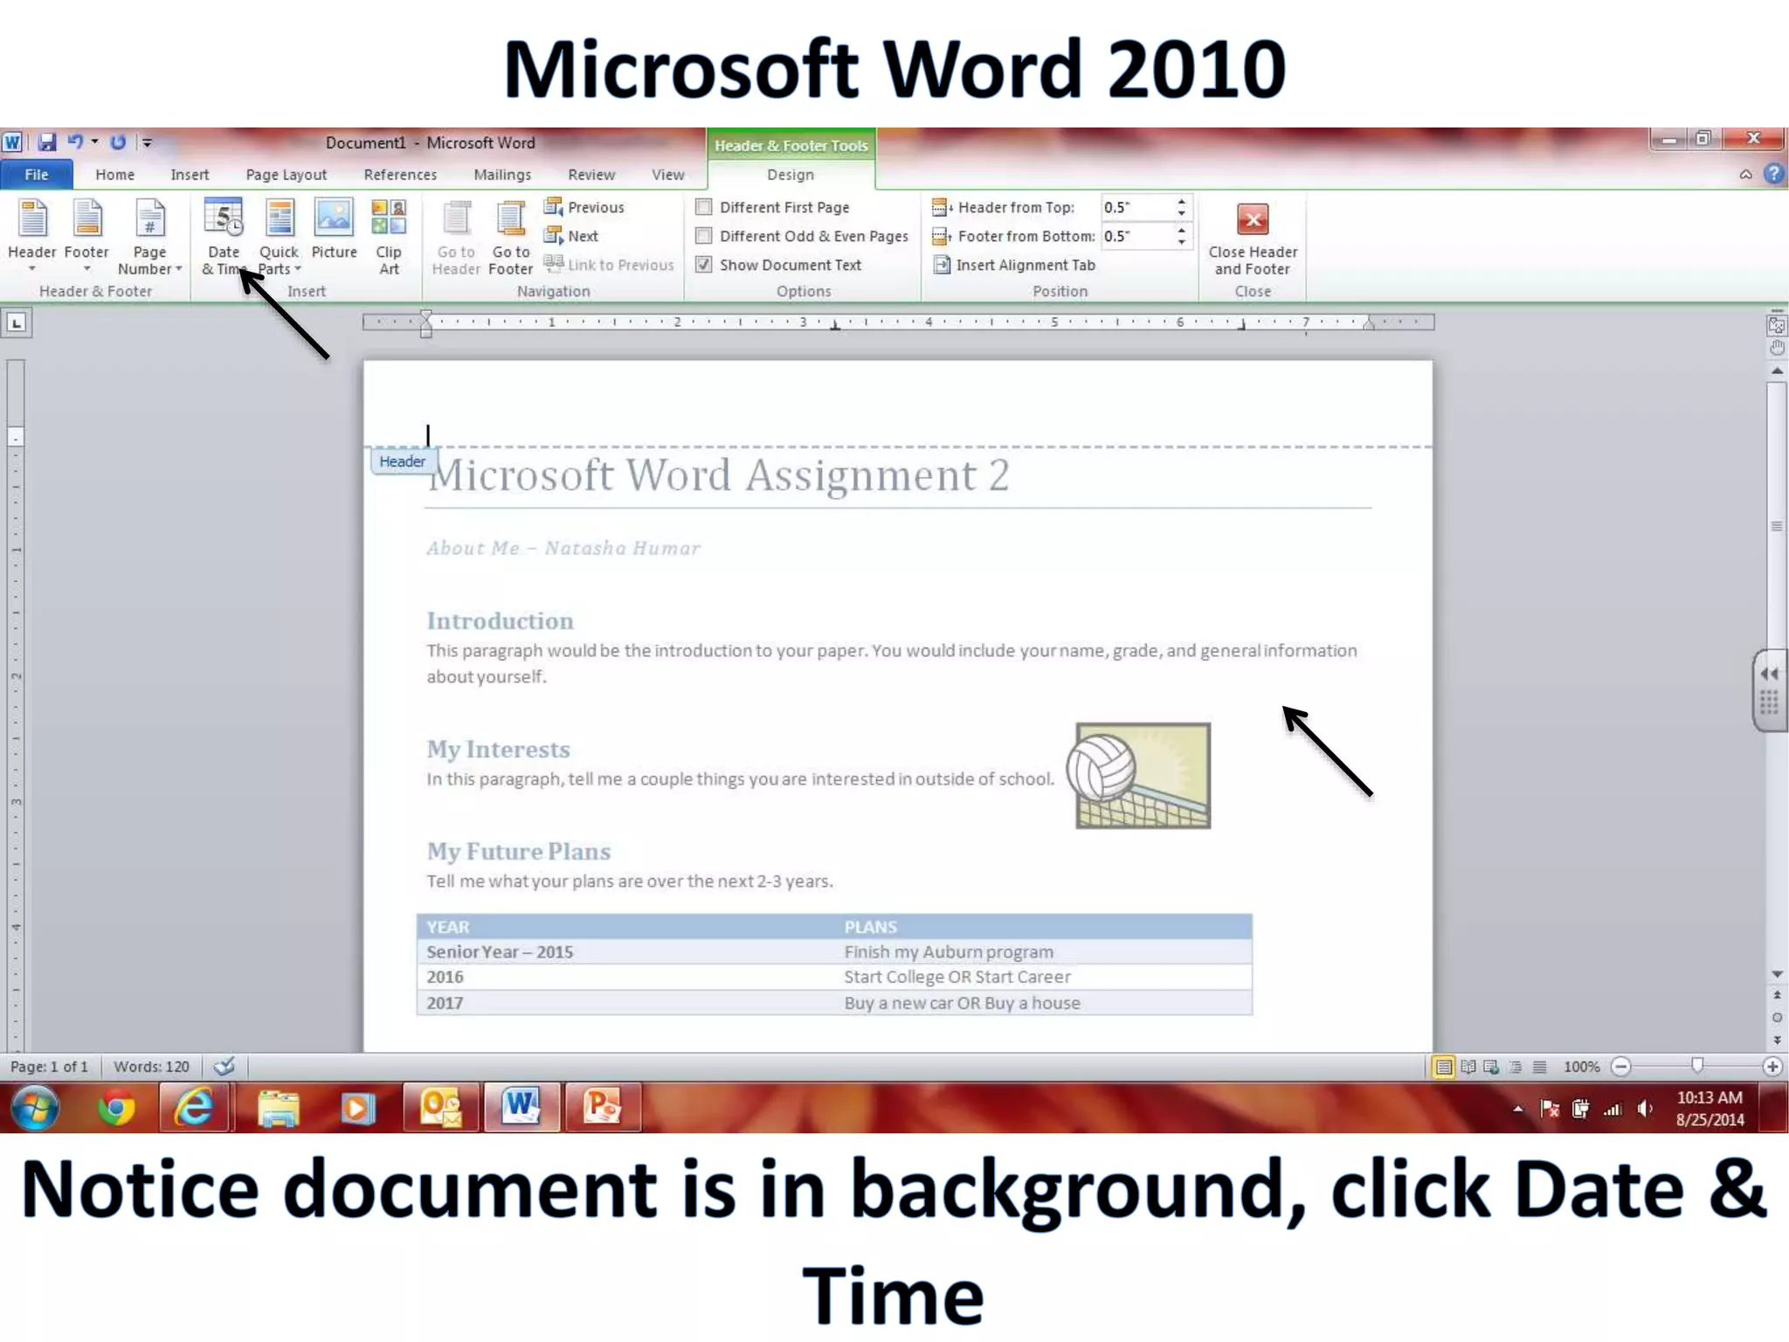This screenshot has height=1342, width=1789.
Task: Click the Next section button
Action: (x=571, y=236)
